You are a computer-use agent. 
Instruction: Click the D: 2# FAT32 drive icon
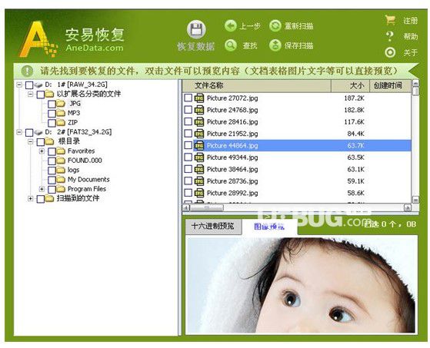pyautogui.click(x=38, y=133)
